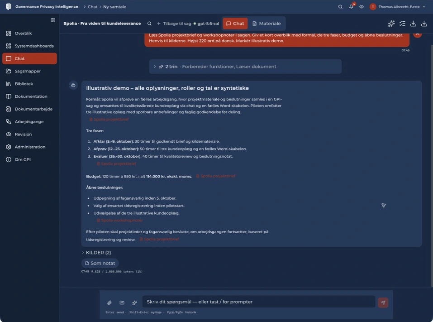Toggle the eye icon in the top bar

362,7
